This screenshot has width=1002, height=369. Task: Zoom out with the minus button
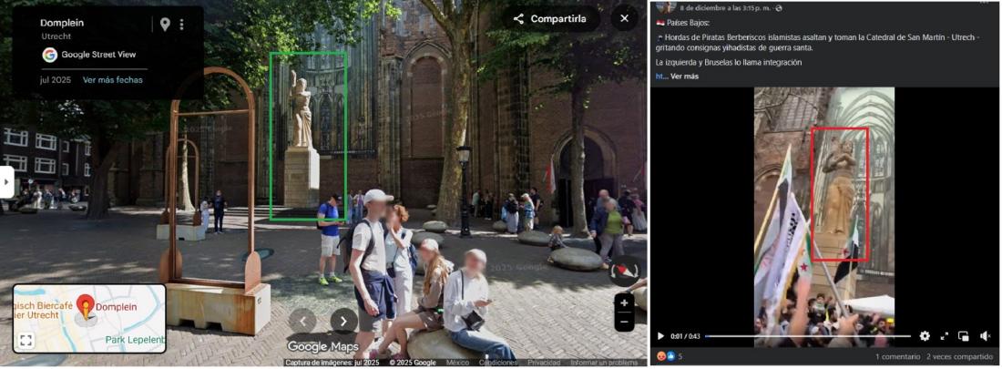point(624,322)
